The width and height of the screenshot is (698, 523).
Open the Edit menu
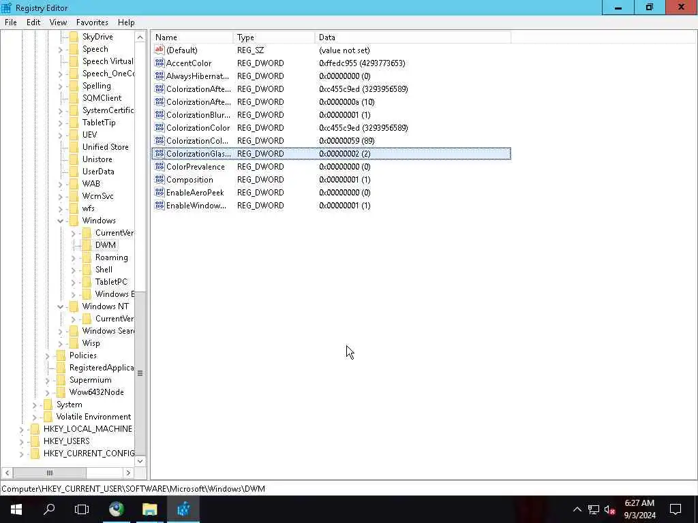point(33,22)
